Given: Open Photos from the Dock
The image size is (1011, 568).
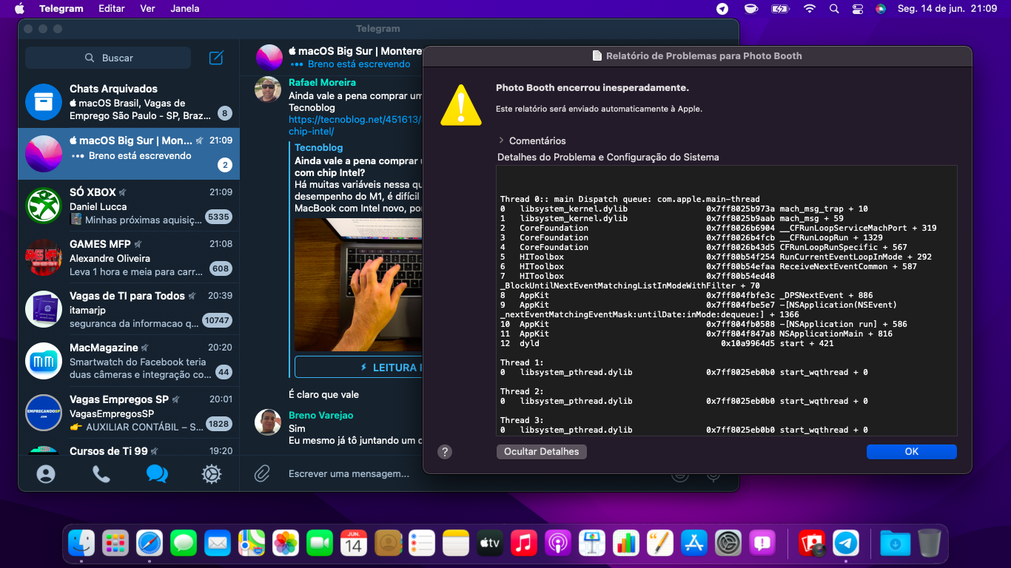Looking at the screenshot, I should [286, 544].
